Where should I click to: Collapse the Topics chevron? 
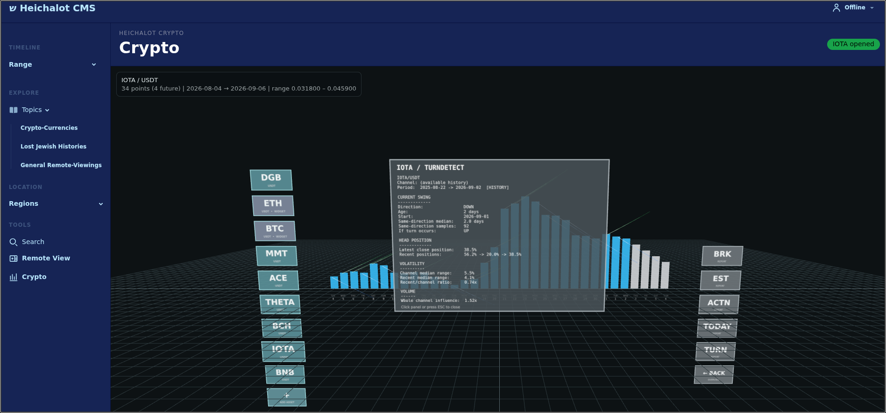tap(47, 110)
